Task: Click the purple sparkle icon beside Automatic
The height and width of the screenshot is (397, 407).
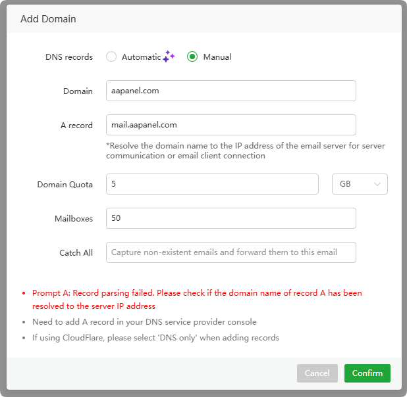Action: coord(169,57)
